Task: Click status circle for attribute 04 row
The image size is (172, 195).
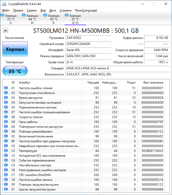Action: 6,103
